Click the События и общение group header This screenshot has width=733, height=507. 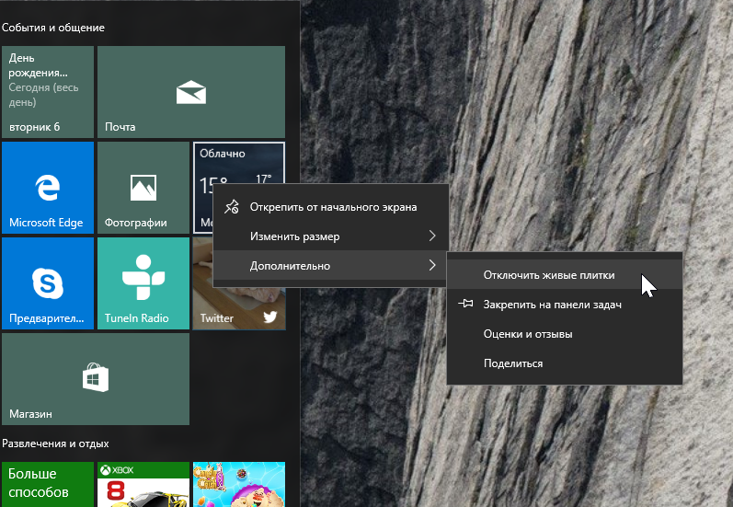click(x=53, y=28)
